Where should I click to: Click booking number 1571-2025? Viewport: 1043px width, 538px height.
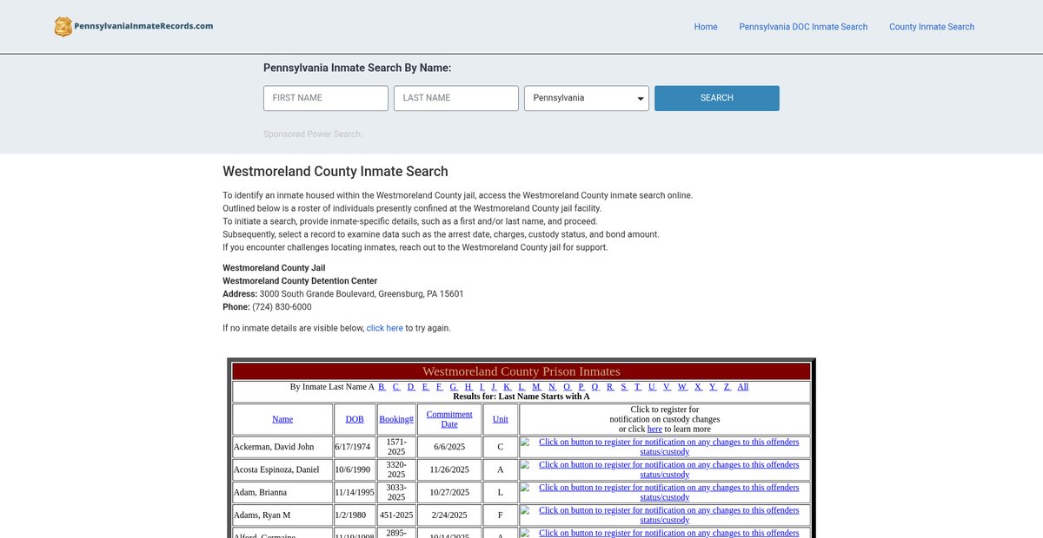coord(396,447)
